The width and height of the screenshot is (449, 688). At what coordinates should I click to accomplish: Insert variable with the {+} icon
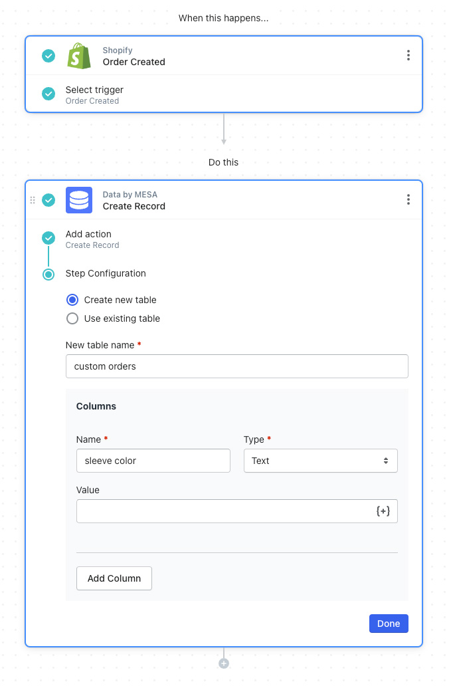point(383,511)
